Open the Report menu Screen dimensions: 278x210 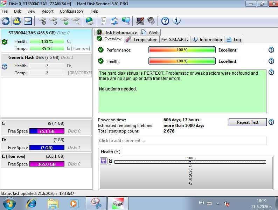(x=48, y=11)
